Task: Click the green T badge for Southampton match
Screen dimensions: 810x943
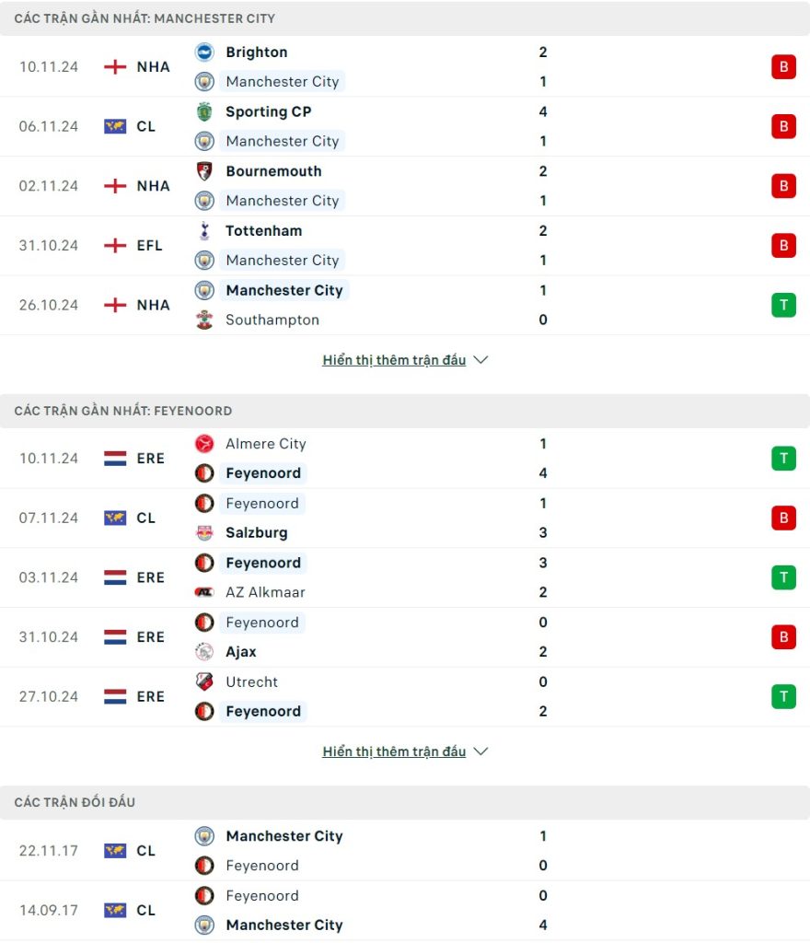Action: [783, 305]
